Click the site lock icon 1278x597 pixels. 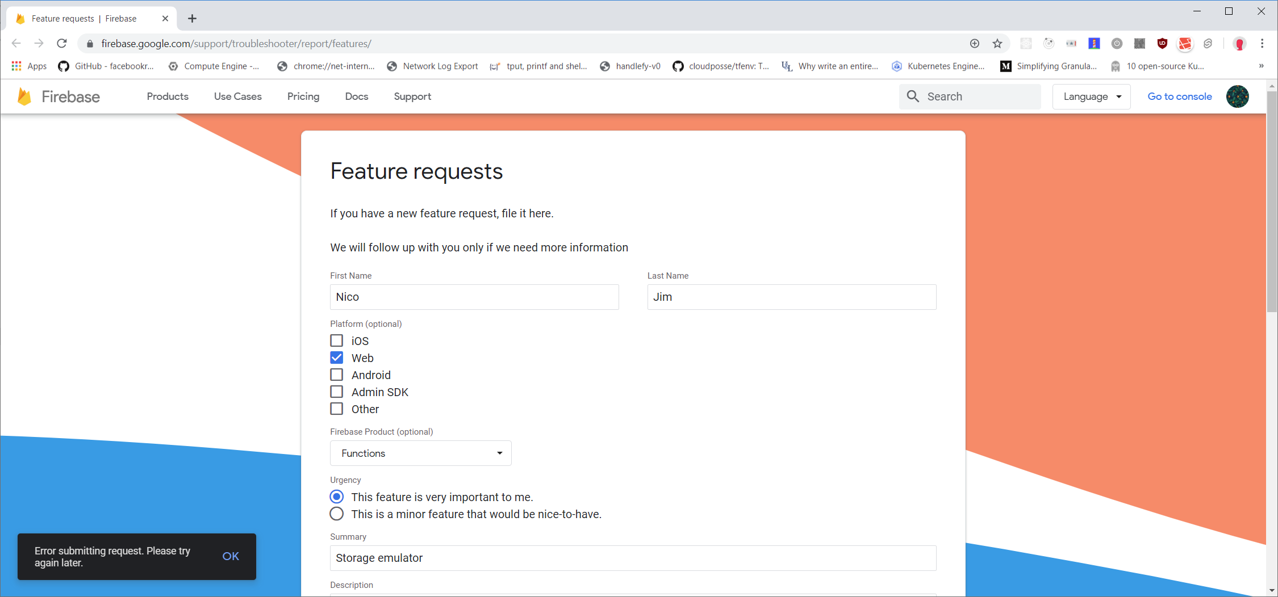coord(90,44)
